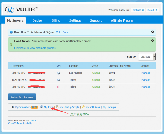Manage the Los Angeles 768 MB server

point(146,73)
